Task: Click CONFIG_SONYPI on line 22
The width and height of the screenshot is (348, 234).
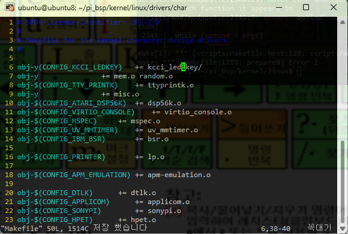Action: click(70, 211)
